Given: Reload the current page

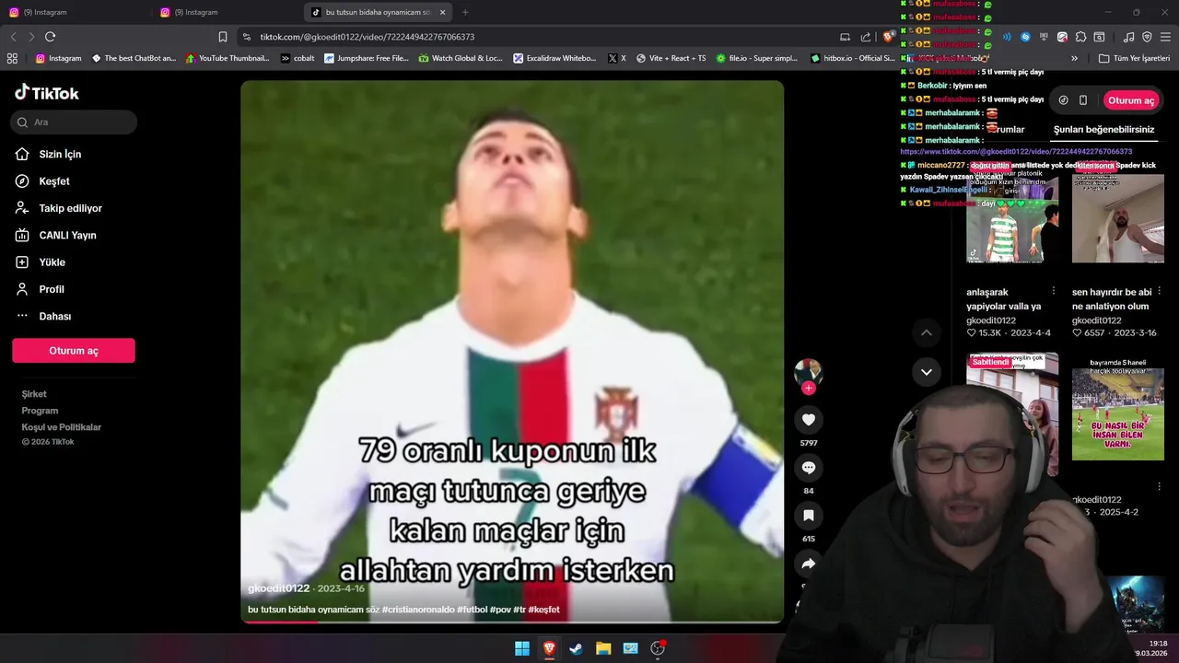Looking at the screenshot, I should (x=50, y=37).
